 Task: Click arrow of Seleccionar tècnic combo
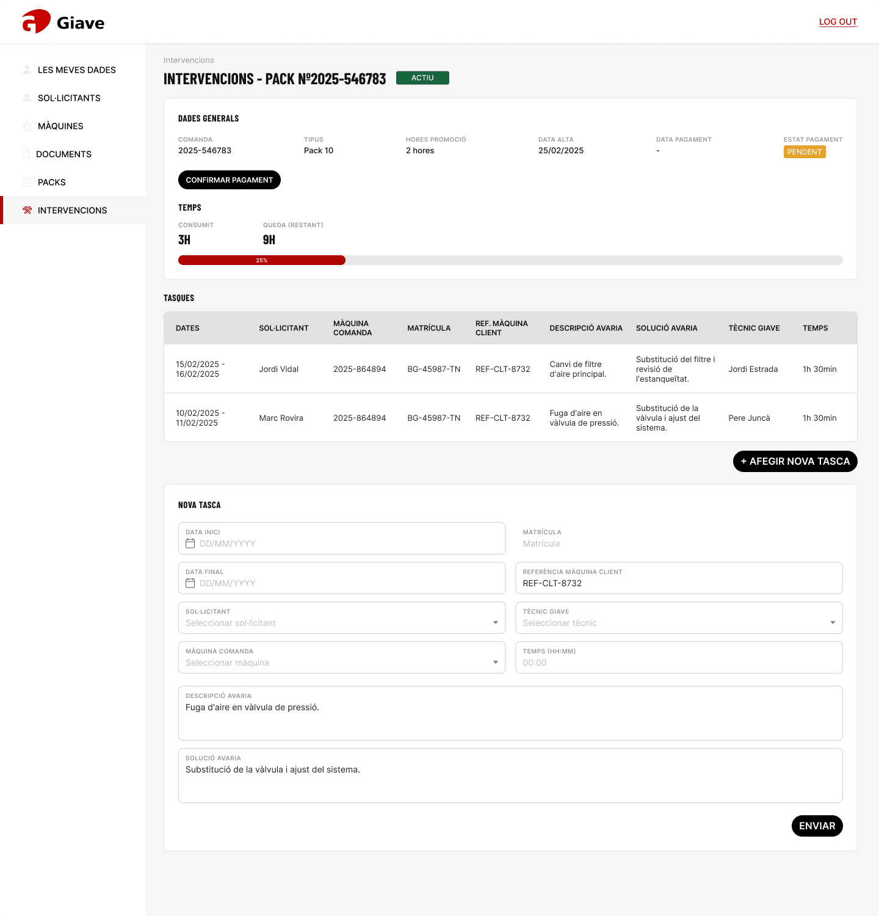[833, 623]
